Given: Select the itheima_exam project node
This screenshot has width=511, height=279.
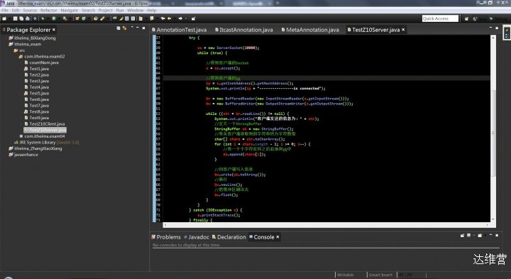Looking at the screenshot, I should coord(25,44).
